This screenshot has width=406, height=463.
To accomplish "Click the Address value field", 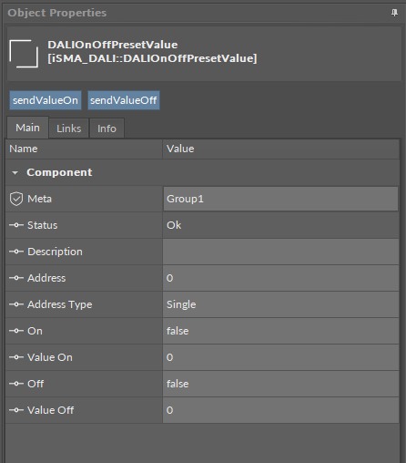I will pyautogui.click(x=280, y=278).
